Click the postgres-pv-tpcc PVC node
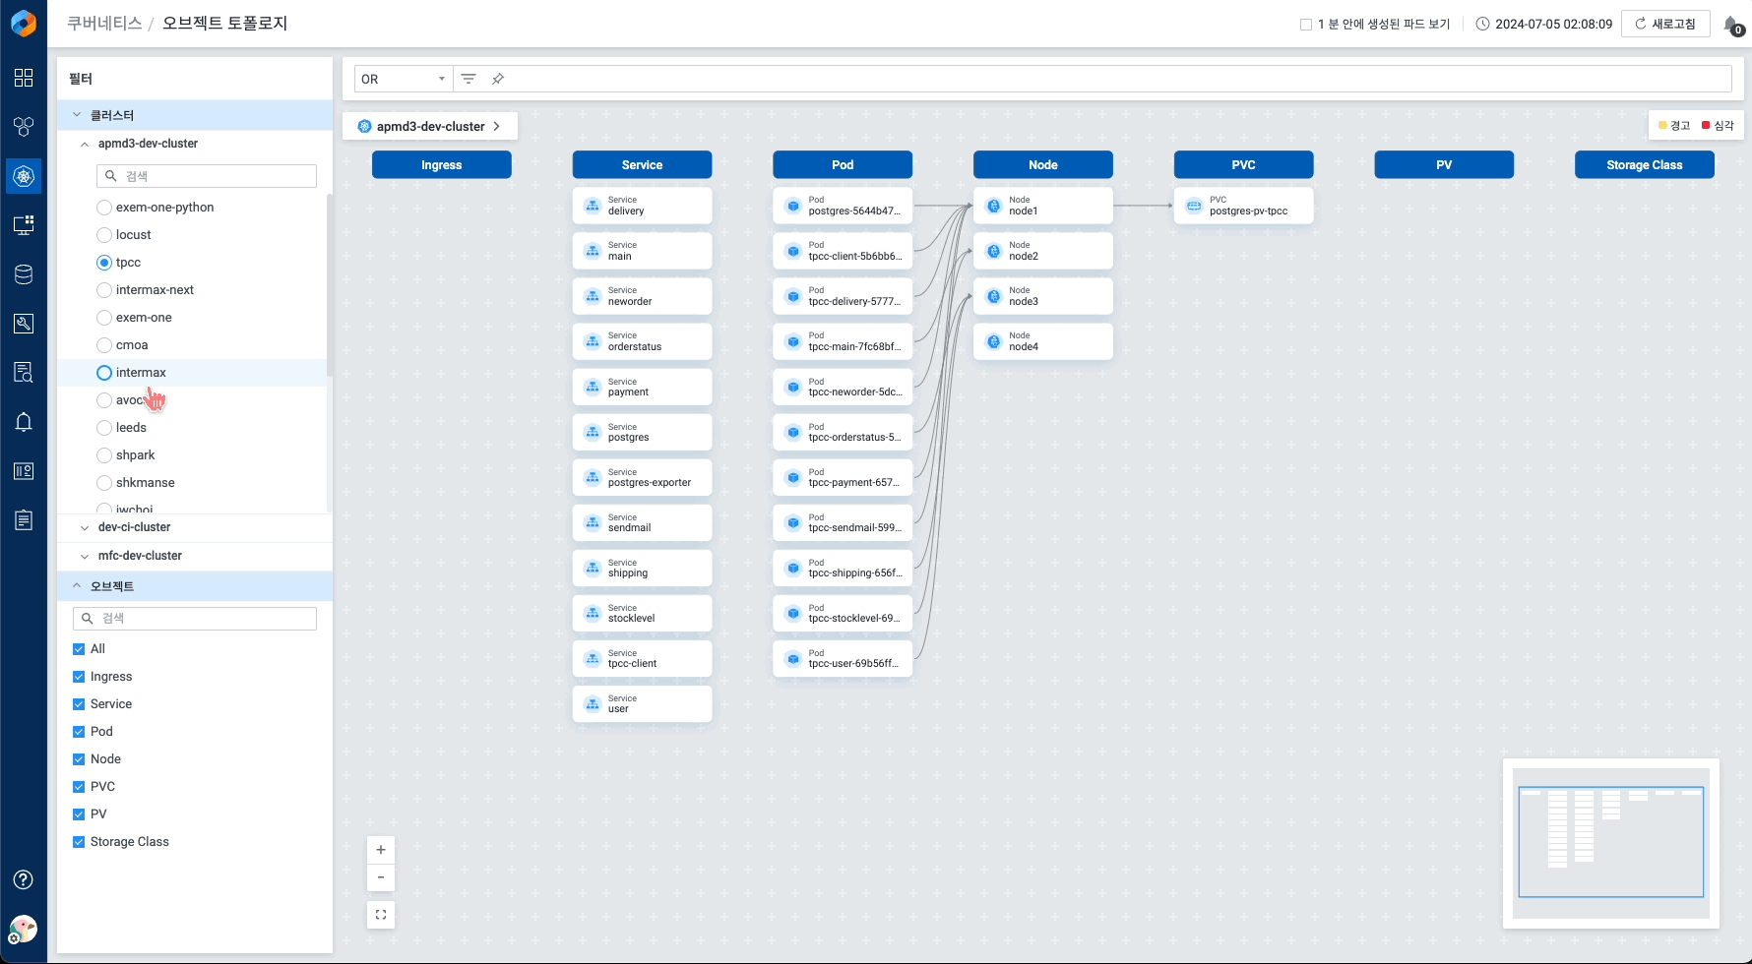 (x=1243, y=206)
